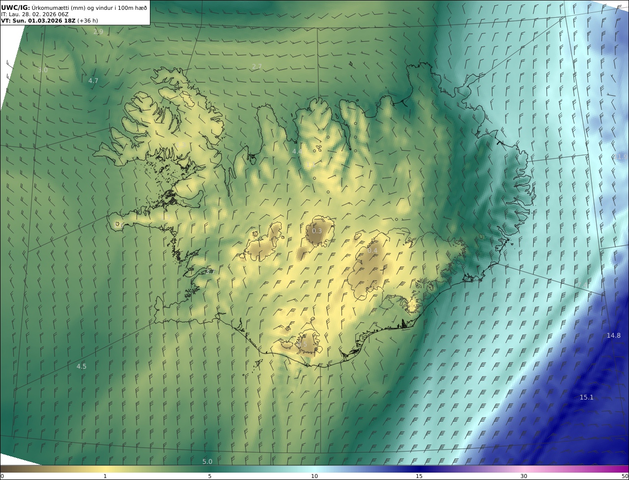Screen dimensions: 629x480
Task: Select the '4.7' value label on the map
Action: [93, 80]
